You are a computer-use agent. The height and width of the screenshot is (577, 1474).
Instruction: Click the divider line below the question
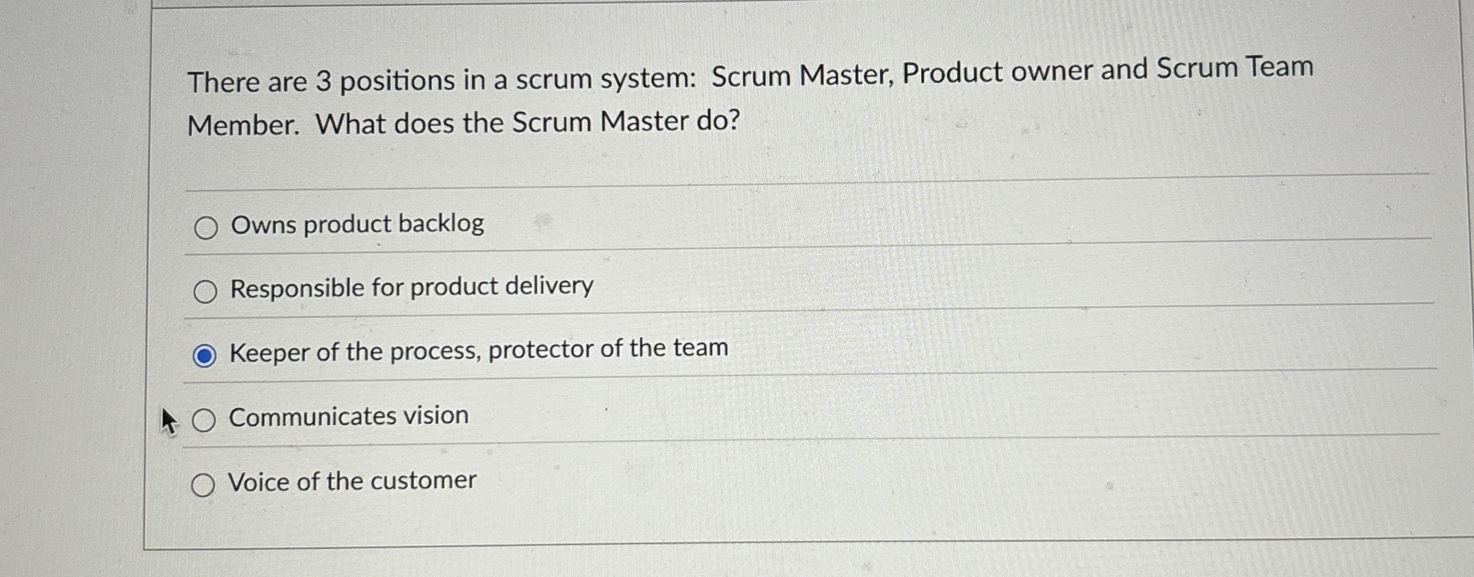pos(658,188)
